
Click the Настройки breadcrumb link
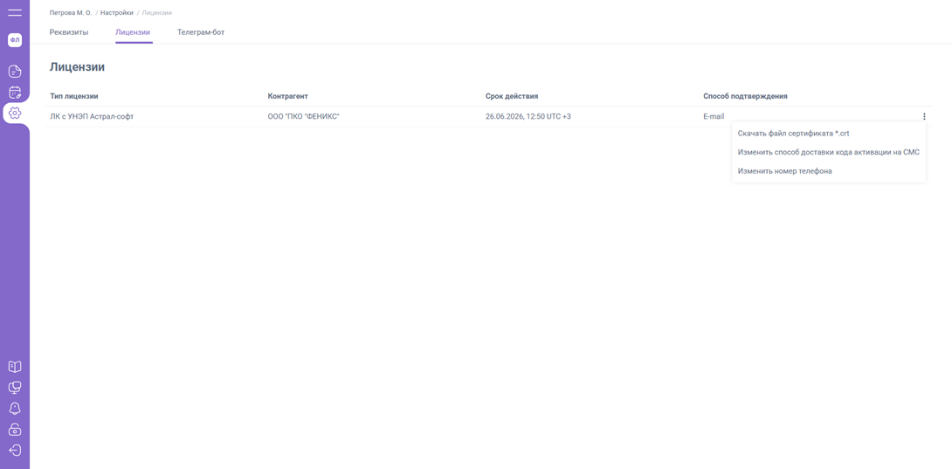click(x=117, y=13)
